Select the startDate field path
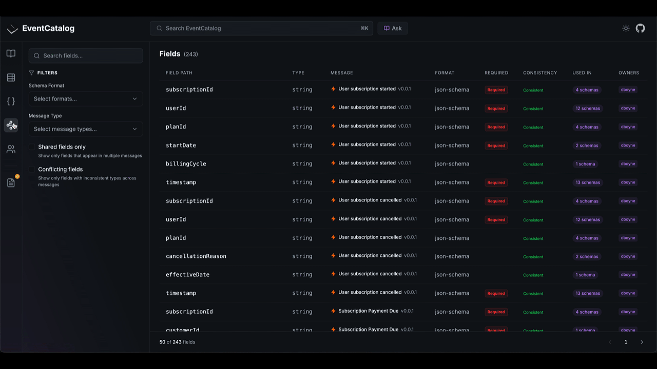 (181, 146)
